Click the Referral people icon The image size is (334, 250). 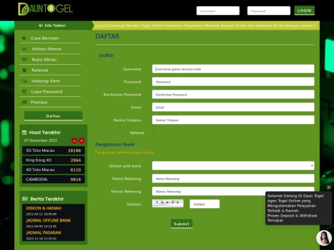point(25,70)
